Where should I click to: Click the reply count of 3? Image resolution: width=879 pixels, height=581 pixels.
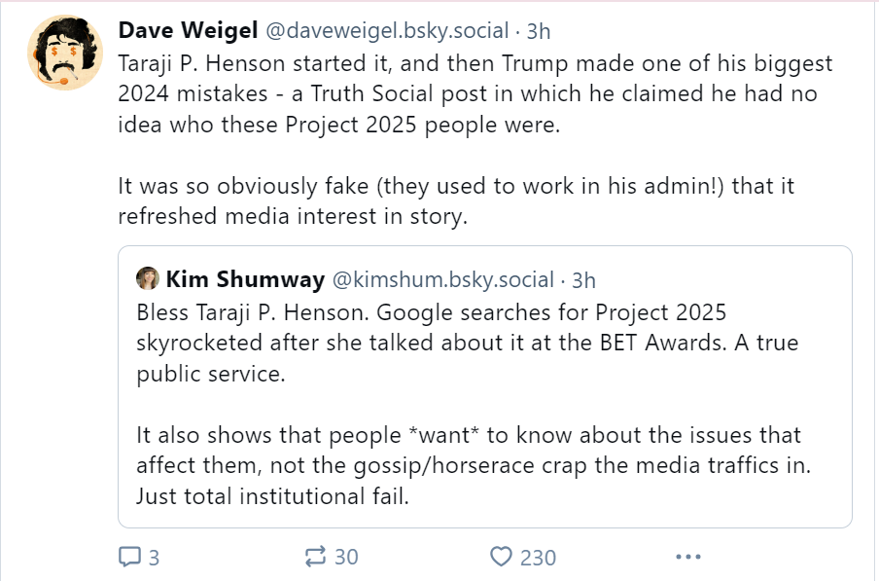pyautogui.click(x=155, y=558)
